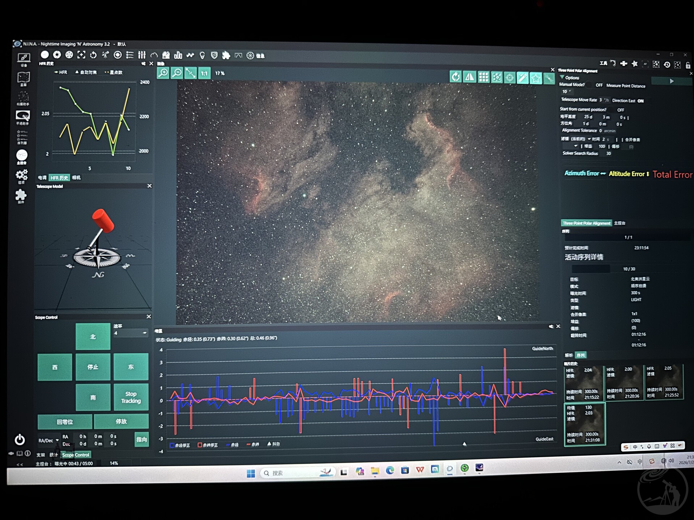Click the Stop Tracking button

click(131, 397)
